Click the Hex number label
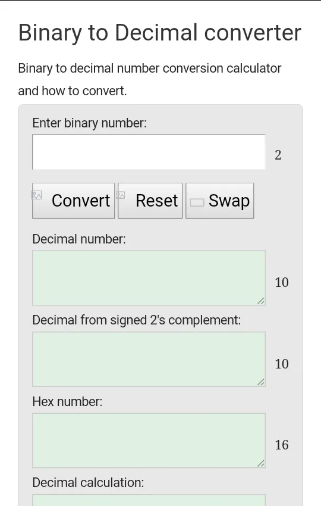Screen dimensions: 321x506 67,402
